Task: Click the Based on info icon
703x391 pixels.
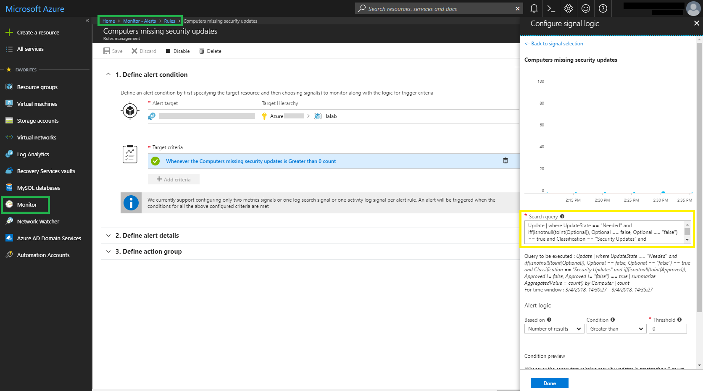Action: click(549, 320)
